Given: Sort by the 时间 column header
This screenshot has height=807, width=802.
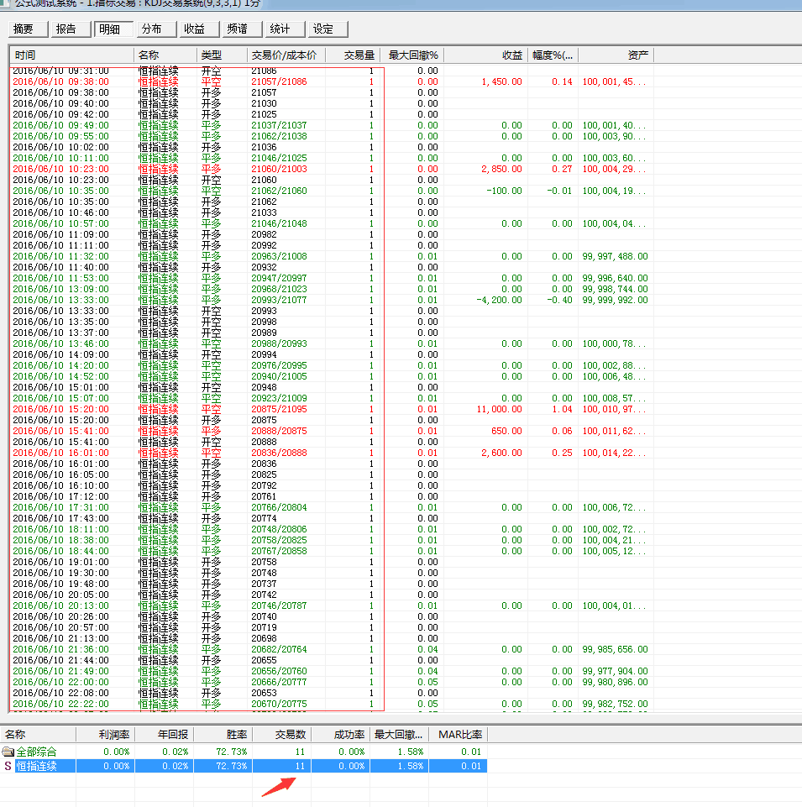Looking at the screenshot, I should tap(71, 55).
